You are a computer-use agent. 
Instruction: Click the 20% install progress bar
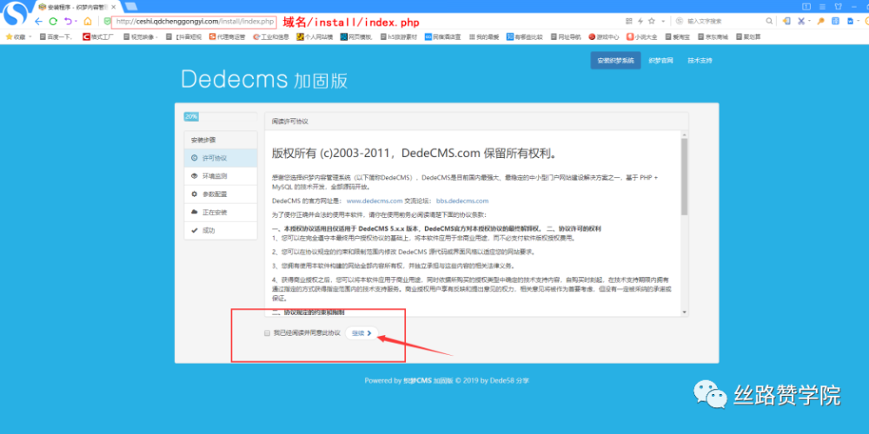click(221, 117)
